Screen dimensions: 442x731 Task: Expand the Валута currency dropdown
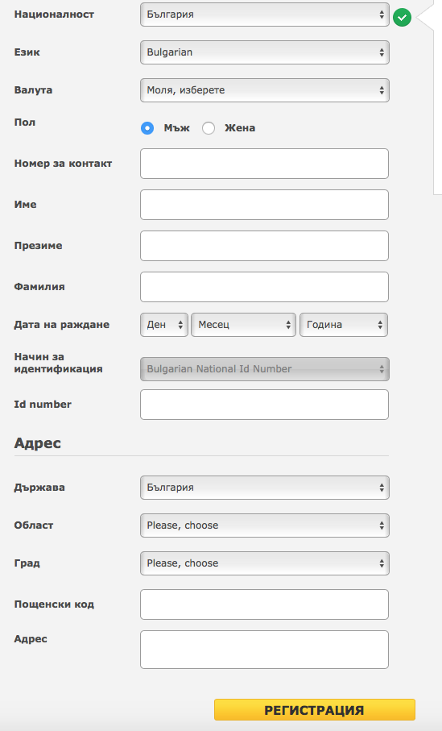pyautogui.click(x=265, y=90)
